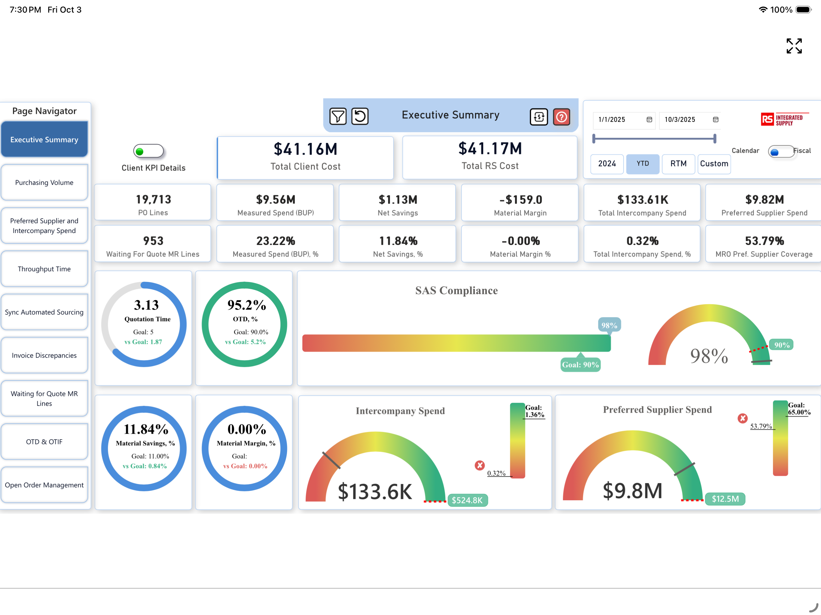Go to Executive Summary page

[44, 139]
